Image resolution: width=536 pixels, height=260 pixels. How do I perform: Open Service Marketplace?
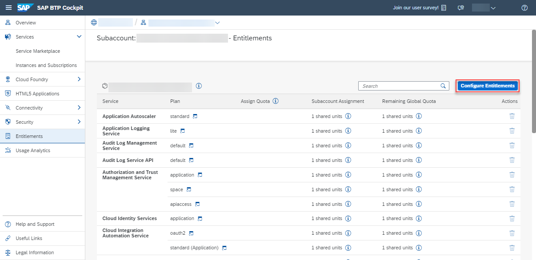point(38,51)
